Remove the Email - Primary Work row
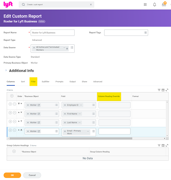This screenshot has width=171, height=180. [x=14, y=130]
